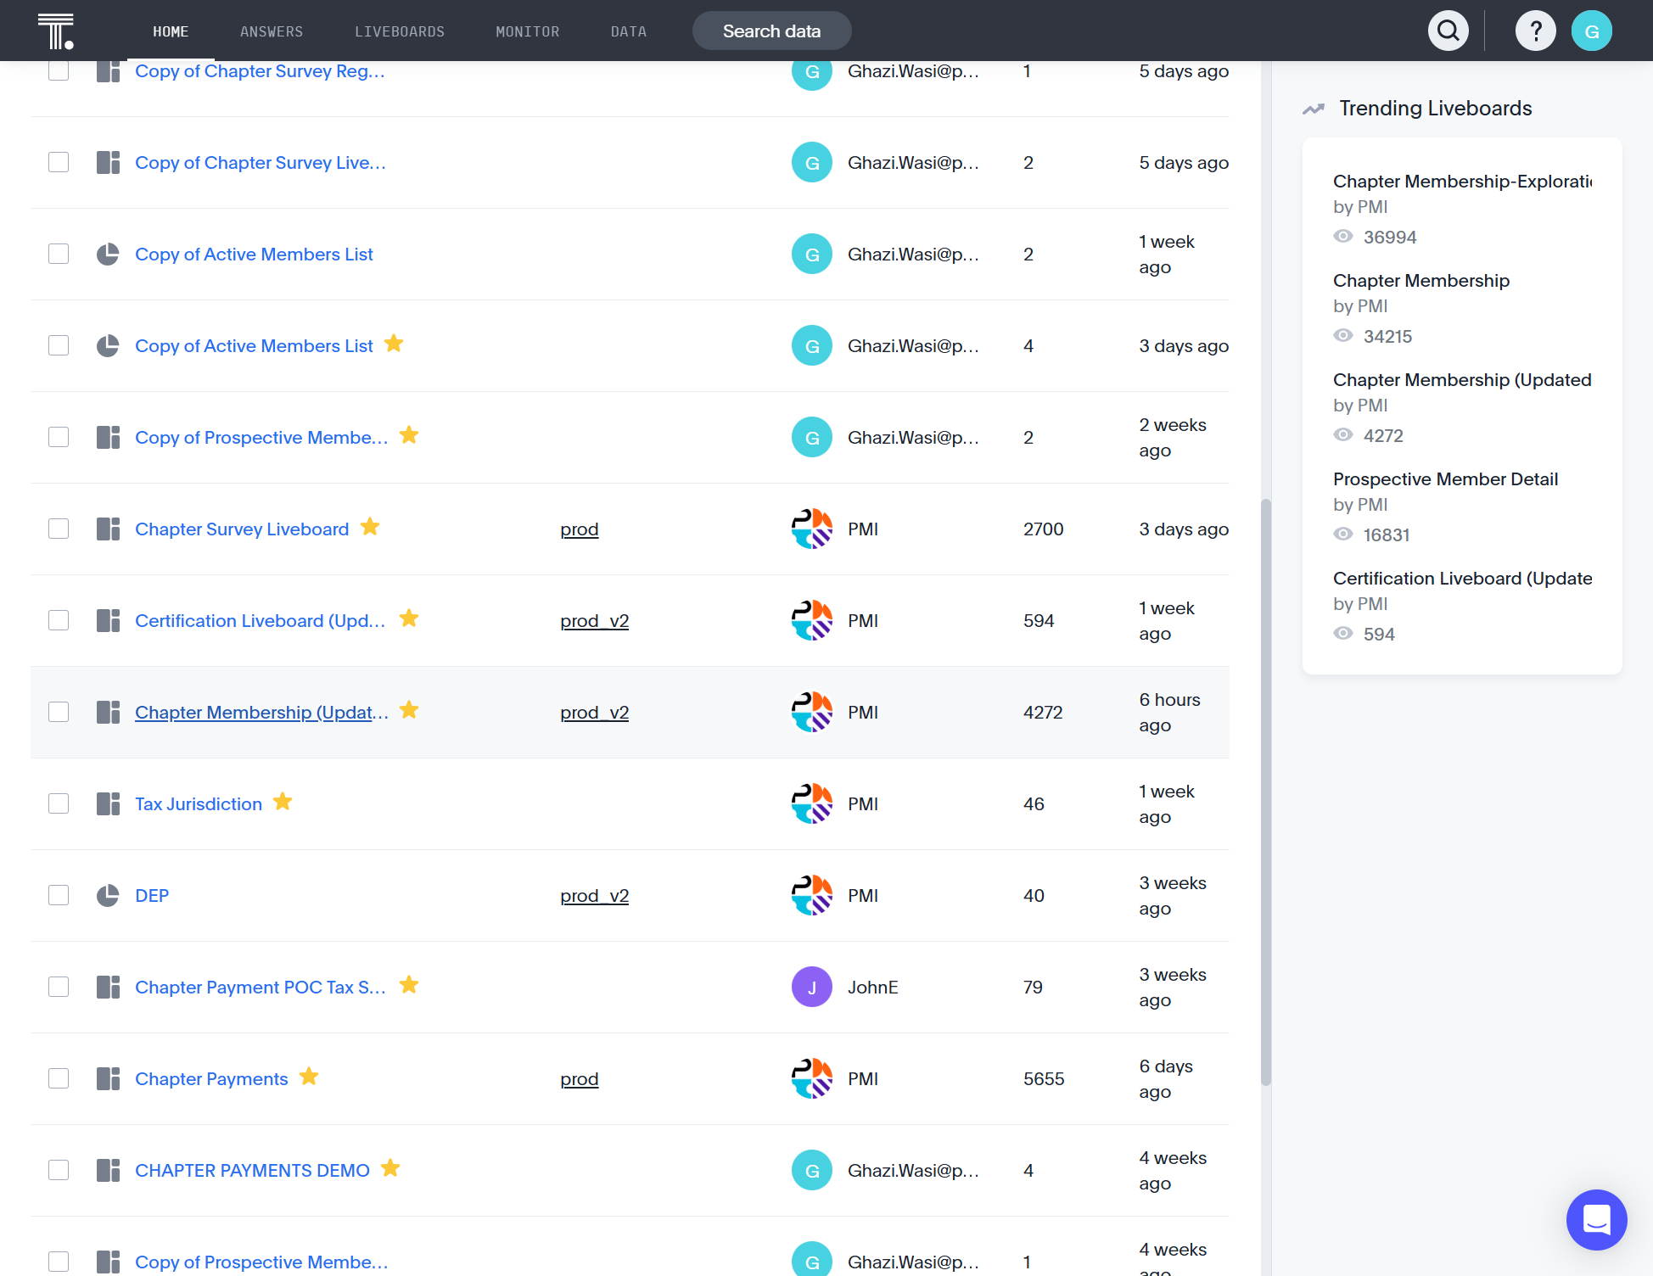Click view count 36994 in trending list
This screenshot has height=1276, width=1653.
coord(1390,238)
